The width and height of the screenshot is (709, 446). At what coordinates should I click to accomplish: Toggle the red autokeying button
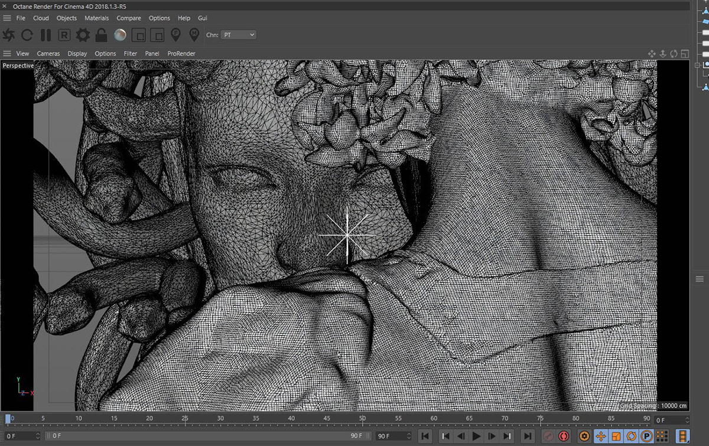click(x=564, y=437)
